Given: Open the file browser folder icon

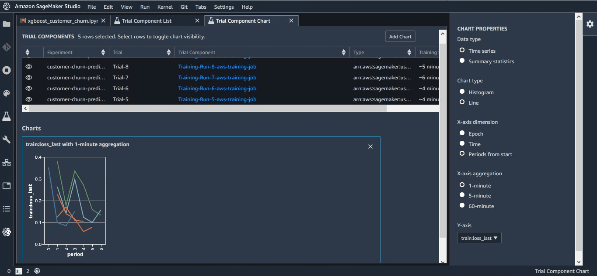Looking at the screenshot, I should point(7,24).
